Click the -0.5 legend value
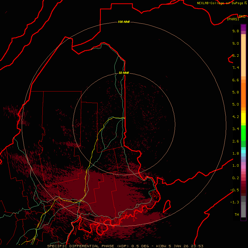248x248 pixels. click(x=234, y=190)
